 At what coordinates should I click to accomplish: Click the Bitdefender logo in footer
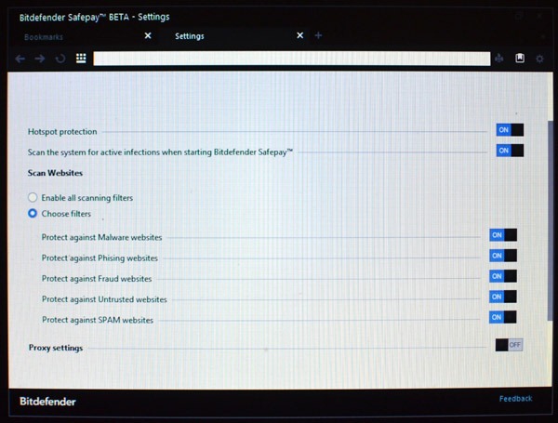47,402
